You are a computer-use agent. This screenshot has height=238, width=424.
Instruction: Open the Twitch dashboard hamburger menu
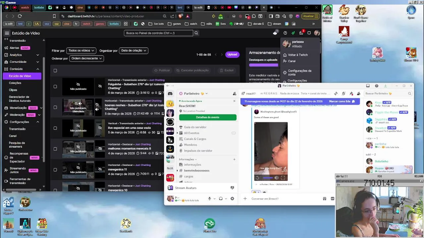[7, 33]
